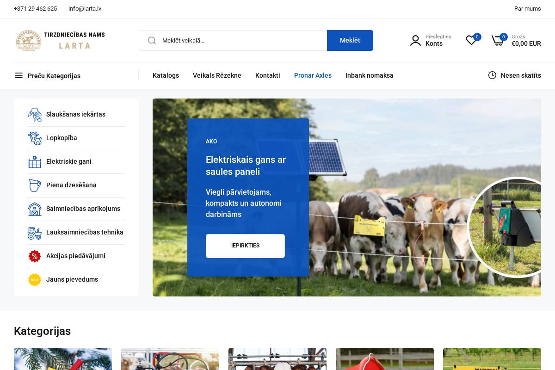The width and height of the screenshot is (555, 370).
Task: Open the Par mums link
Action: pyautogui.click(x=527, y=9)
